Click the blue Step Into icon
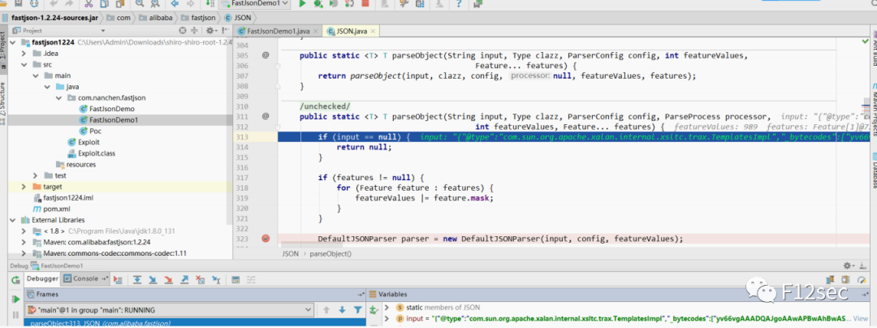This screenshot has width=877, height=328. tap(153, 278)
